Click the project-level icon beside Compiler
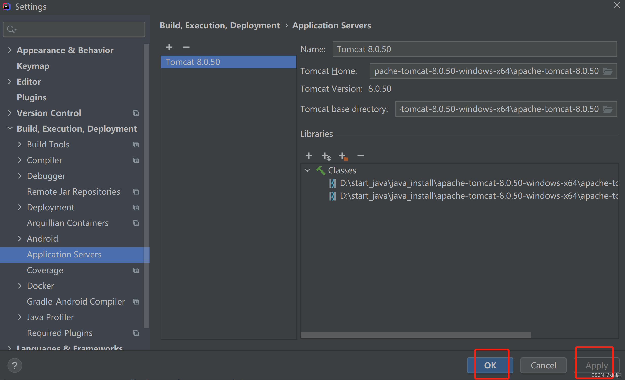 pos(136,160)
